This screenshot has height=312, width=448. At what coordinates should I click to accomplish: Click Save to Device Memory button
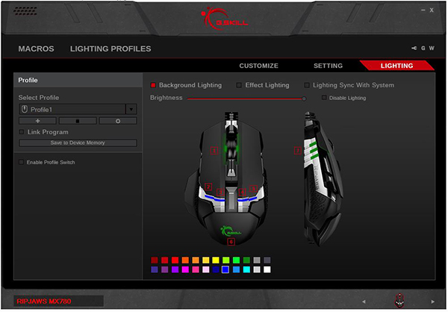[x=78, y=143]
